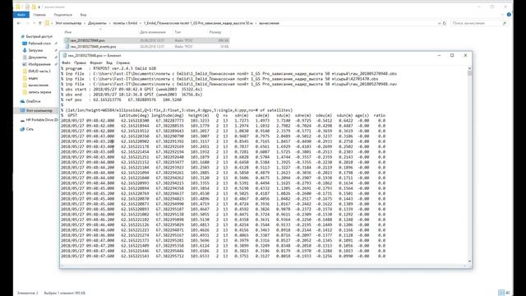Click the search magnifier icon
The width and height of the screenshot is (526, 296).
point(504,23)
